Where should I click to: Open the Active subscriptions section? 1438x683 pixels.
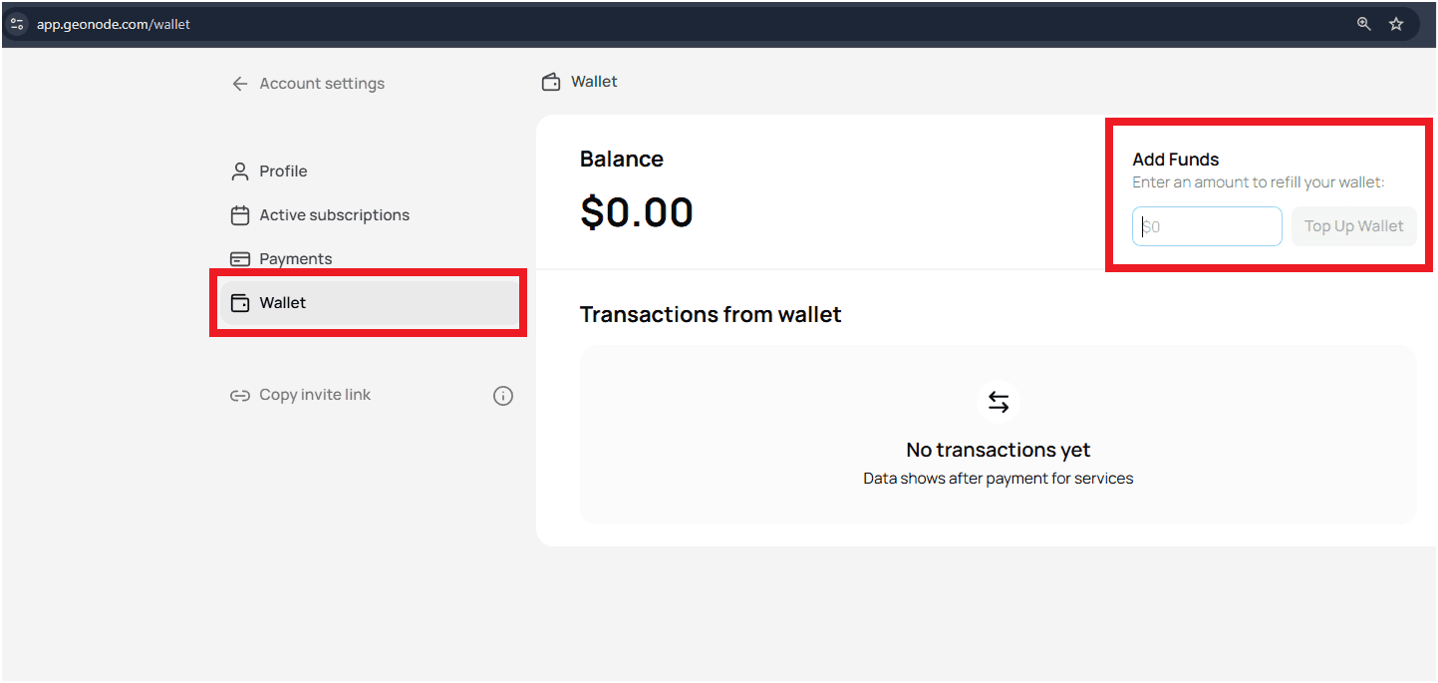333,214
